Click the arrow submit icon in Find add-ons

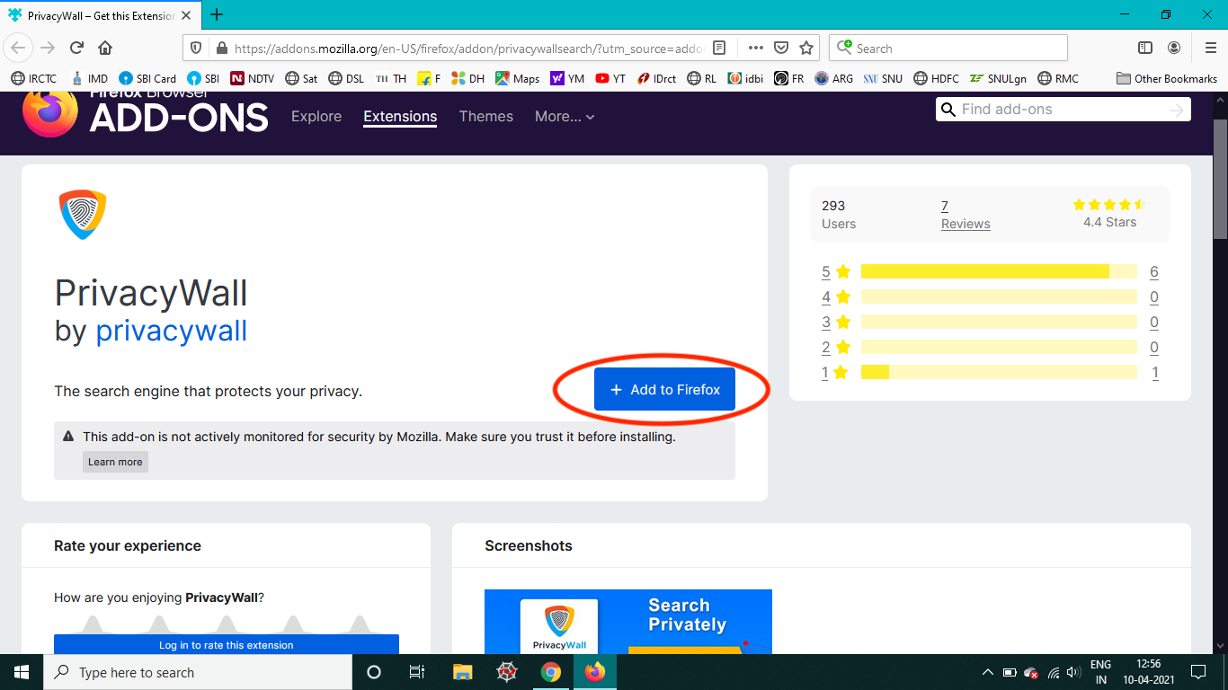1177,110
